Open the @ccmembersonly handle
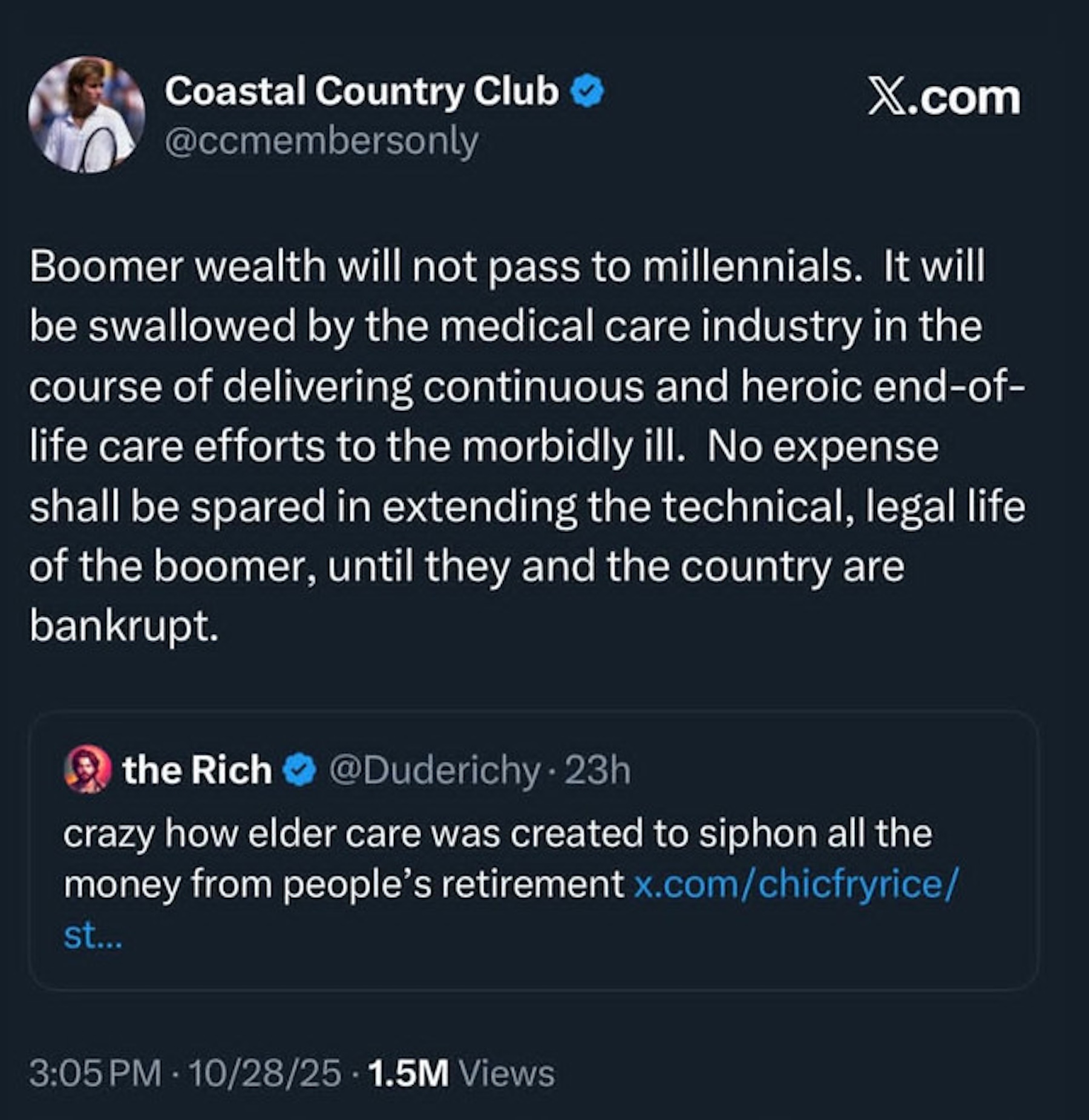1089x1120 pixels. point(321,142)
